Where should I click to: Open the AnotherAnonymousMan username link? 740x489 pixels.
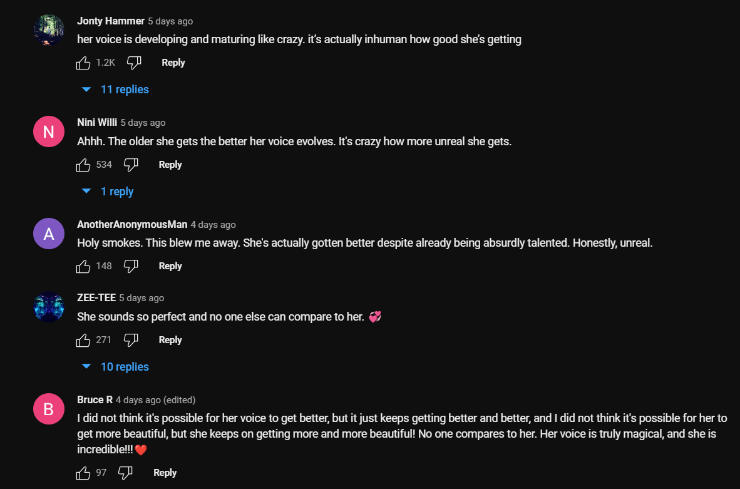click(132, 224)
